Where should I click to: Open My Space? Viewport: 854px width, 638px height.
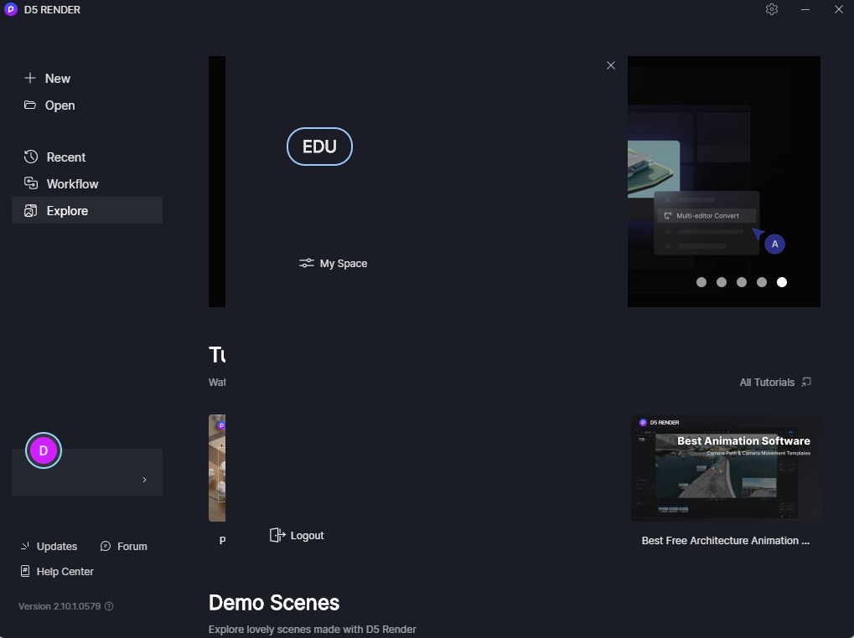[334, 263]
